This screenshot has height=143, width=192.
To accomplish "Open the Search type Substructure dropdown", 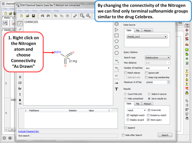I will point(157,58).
